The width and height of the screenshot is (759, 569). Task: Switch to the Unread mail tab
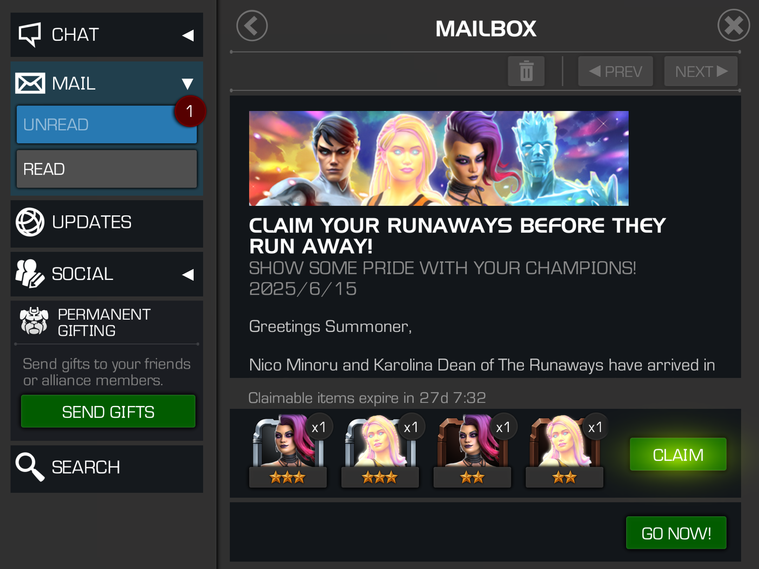pos(106,124)
